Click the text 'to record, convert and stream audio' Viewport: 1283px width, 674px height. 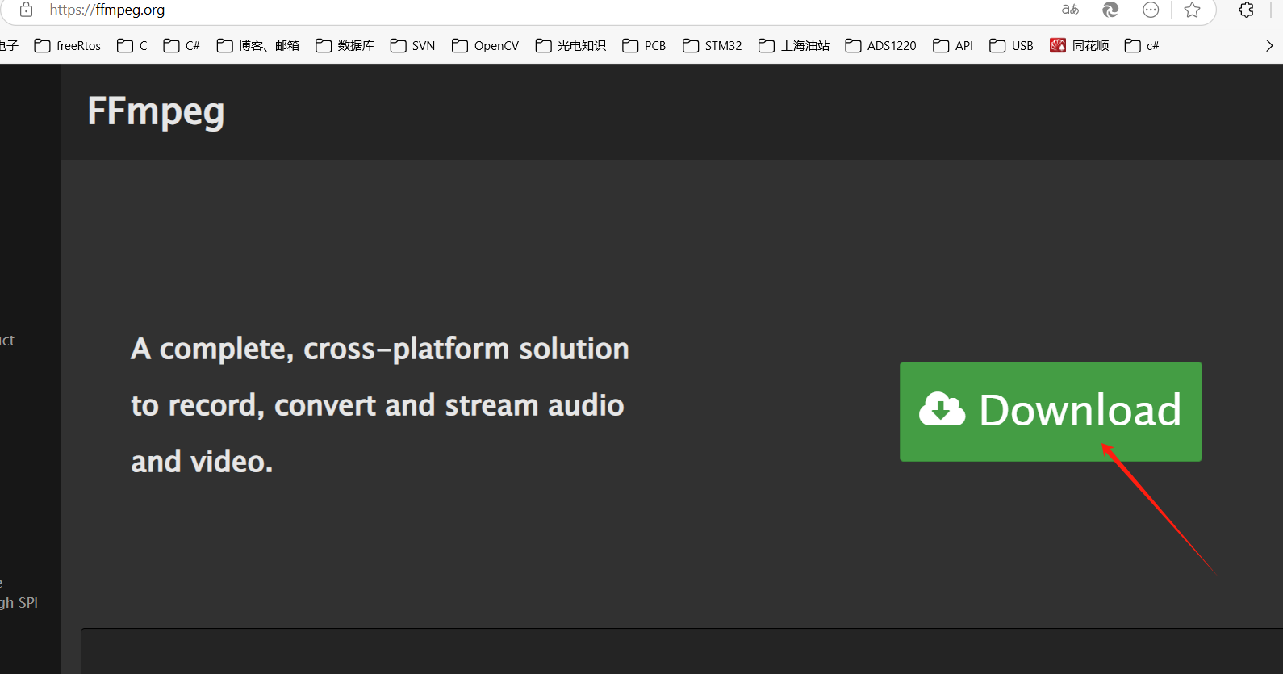point(378,406)
